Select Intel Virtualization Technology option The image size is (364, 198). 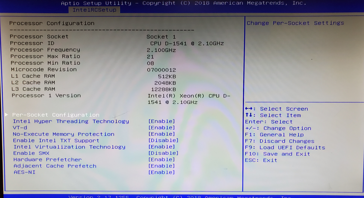(x=69, y=147)
